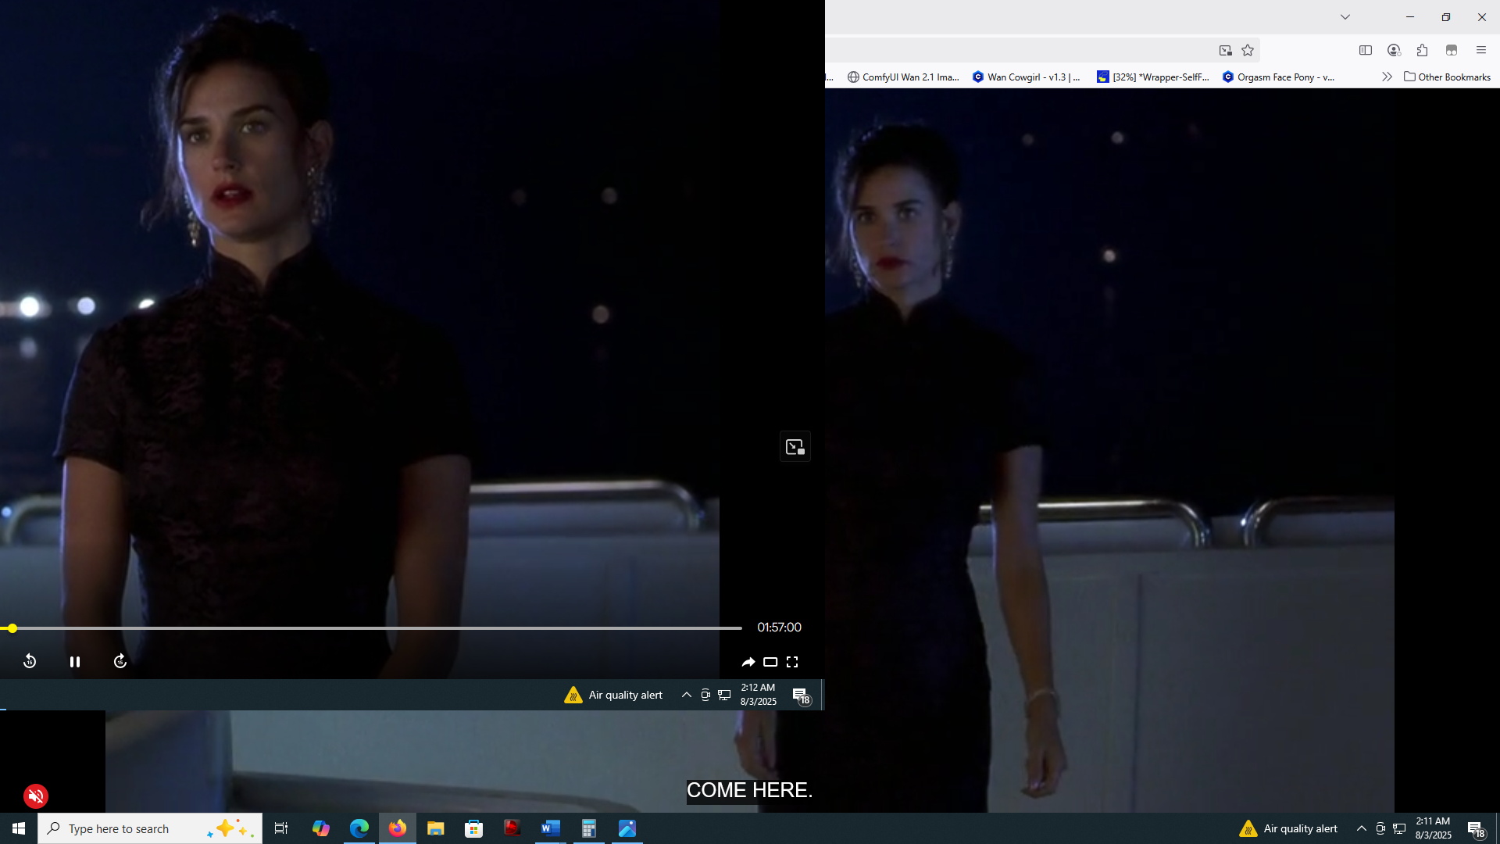Click the picture-in-picture icon in address bar
Viewport: 1500px width, 844px height.
(1226, 51)
